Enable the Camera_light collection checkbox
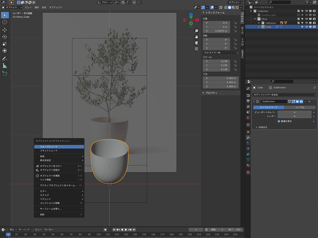Viewport: 318px width, 238px height. [298, 15]
